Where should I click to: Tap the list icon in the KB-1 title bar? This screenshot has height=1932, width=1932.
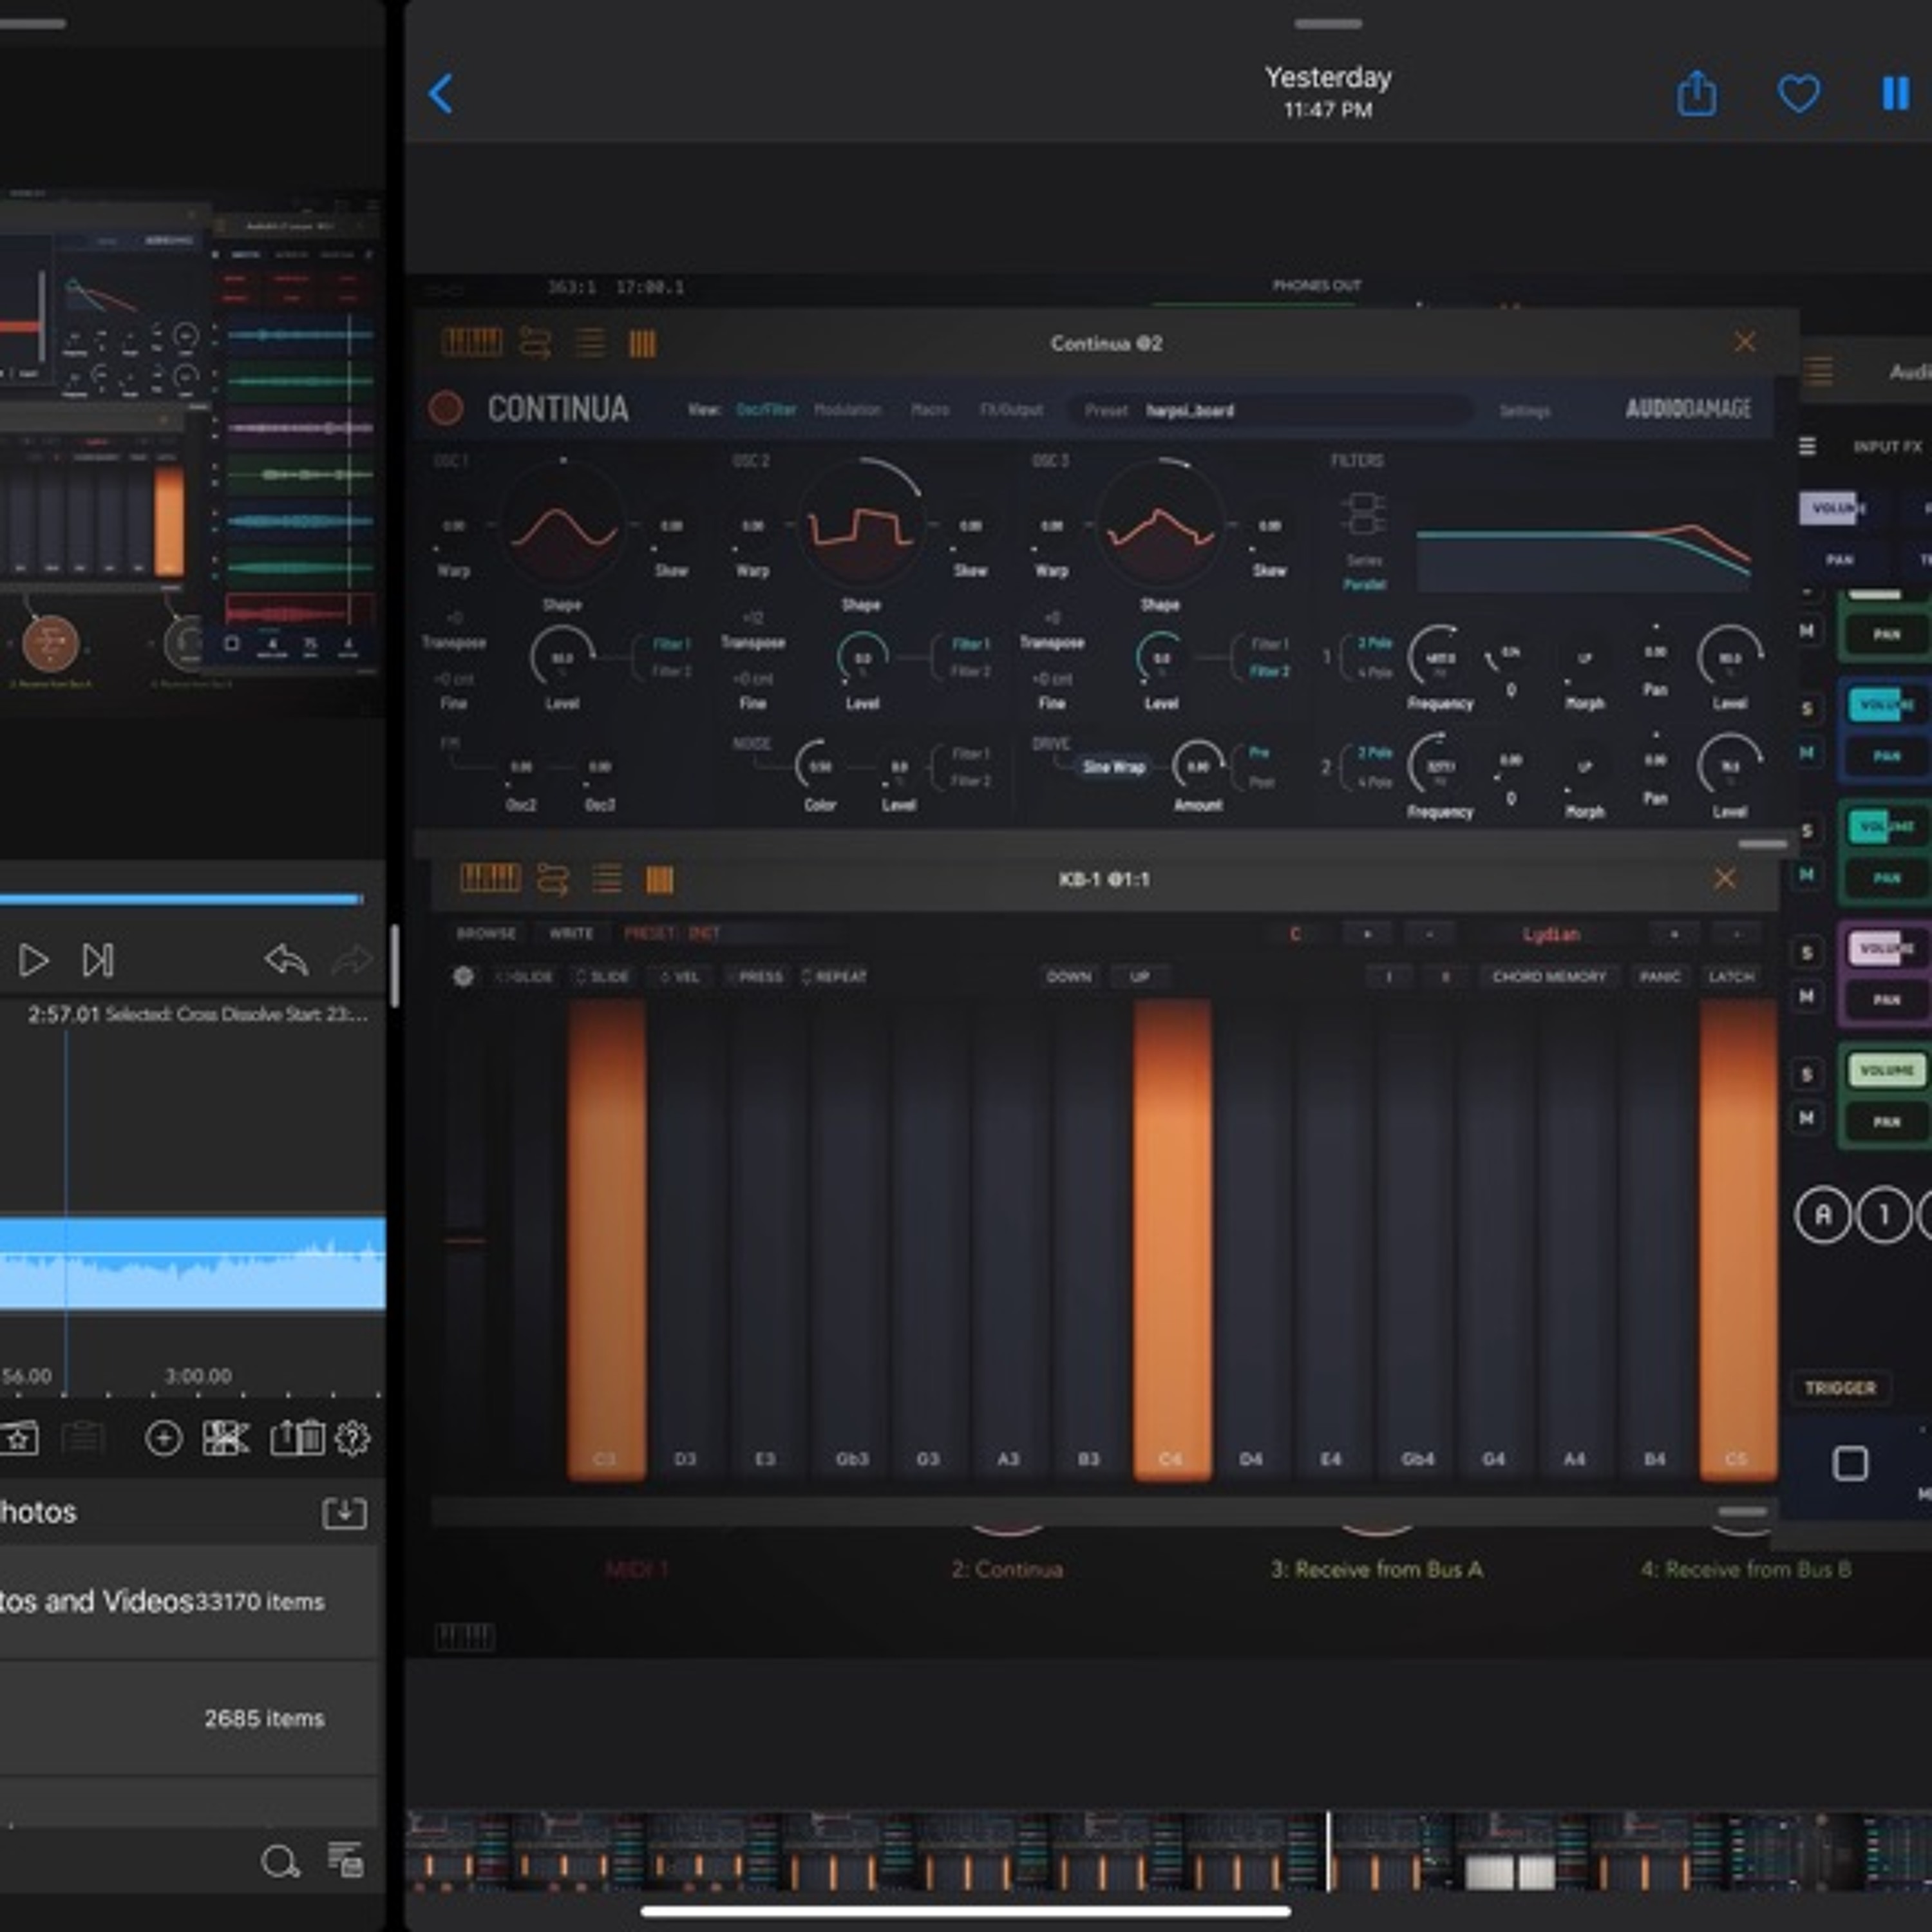tap(607, 879)
